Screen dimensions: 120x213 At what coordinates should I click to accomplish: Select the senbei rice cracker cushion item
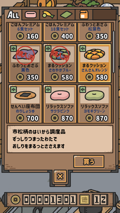25,104
